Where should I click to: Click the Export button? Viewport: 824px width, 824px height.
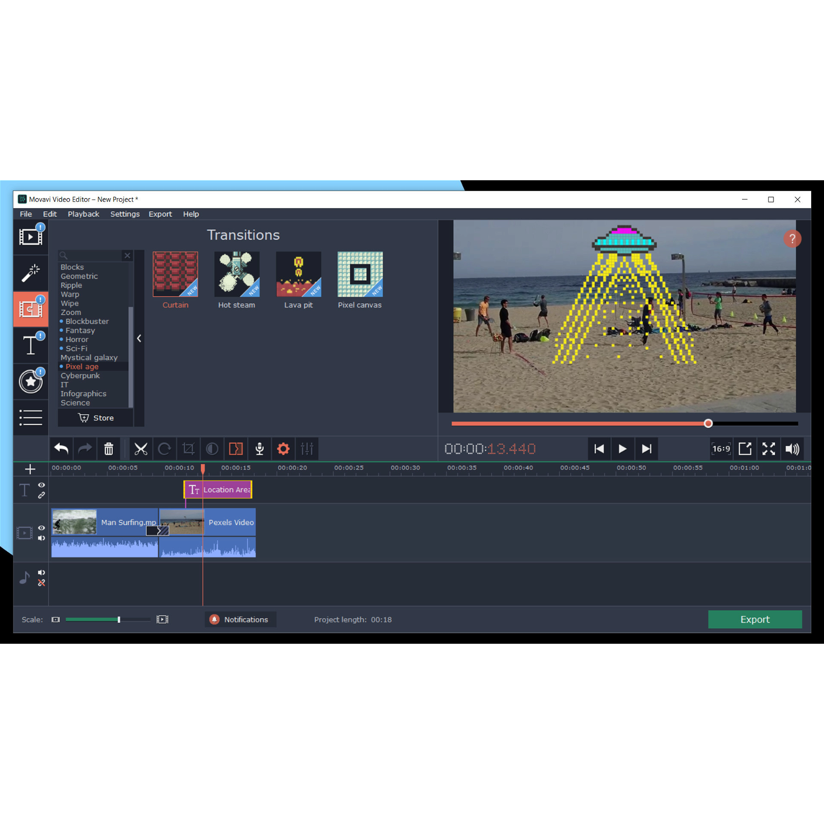click(755, 619)
